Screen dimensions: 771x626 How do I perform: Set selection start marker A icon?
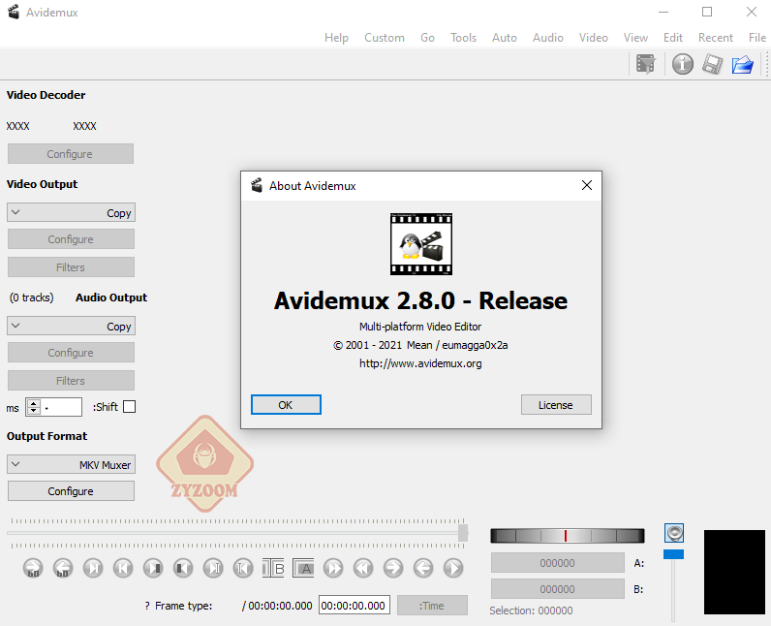(303, 569)
